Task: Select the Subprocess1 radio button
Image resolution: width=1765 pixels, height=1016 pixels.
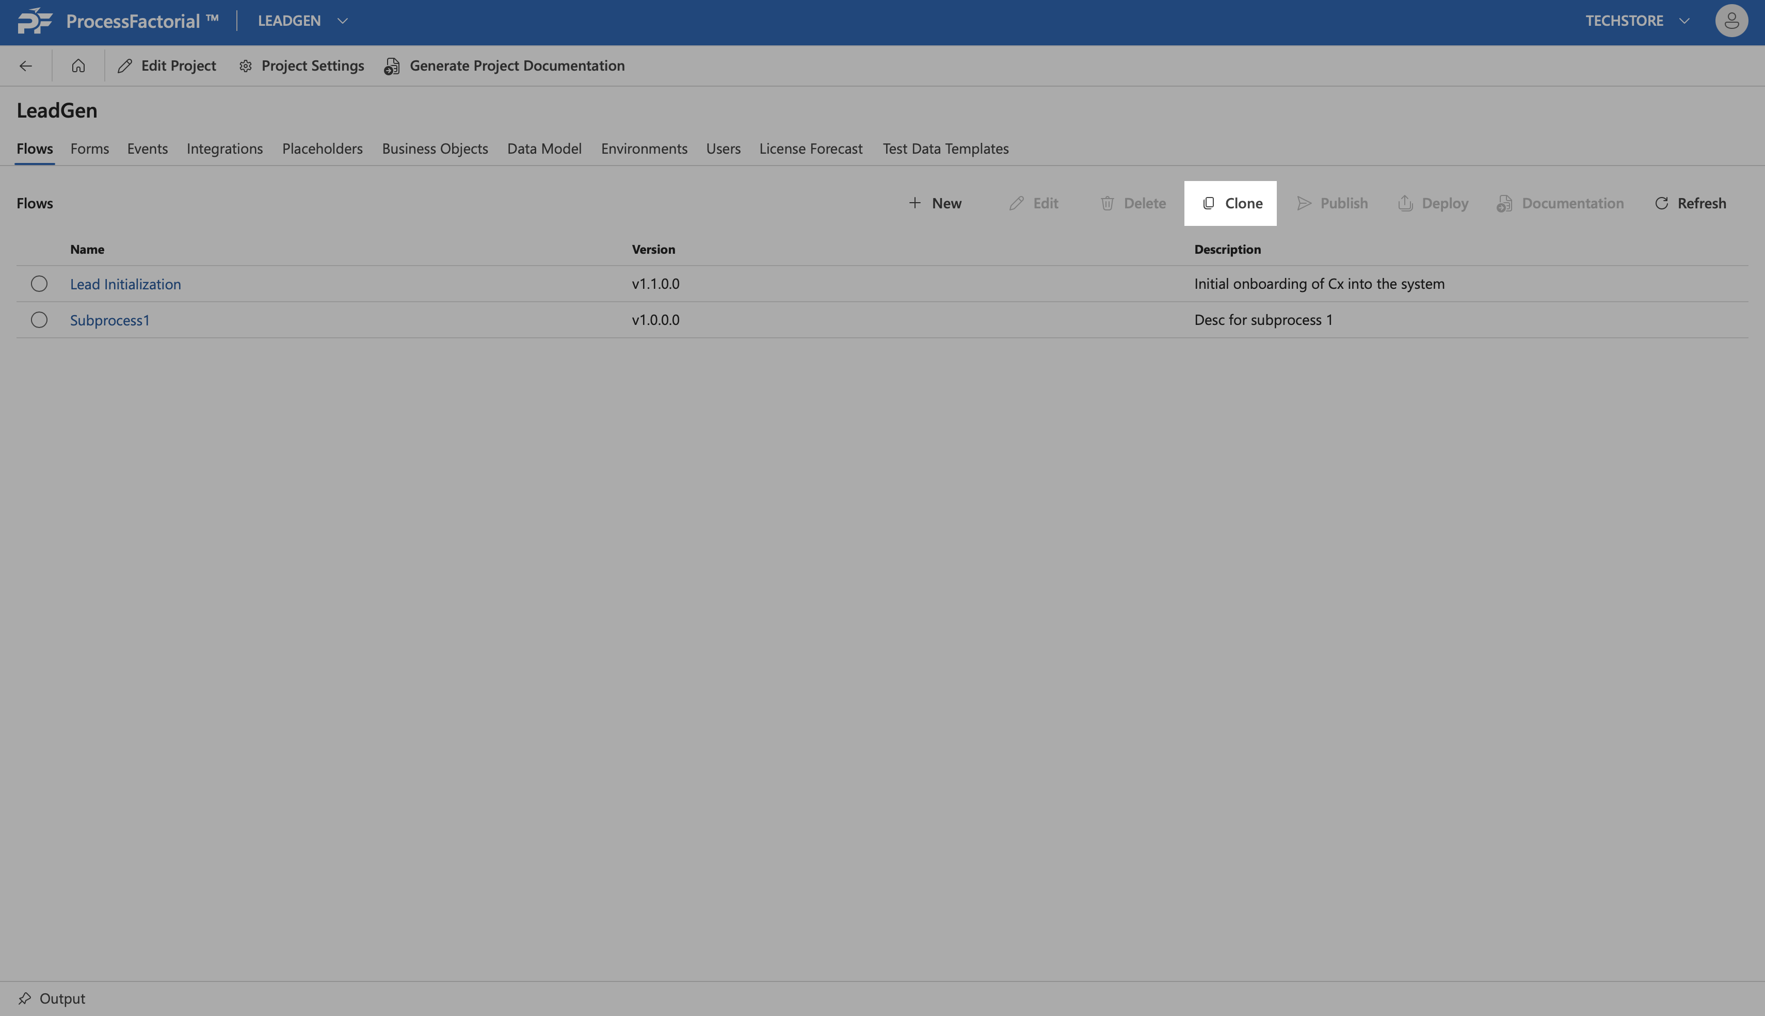Action: (39, 320)
